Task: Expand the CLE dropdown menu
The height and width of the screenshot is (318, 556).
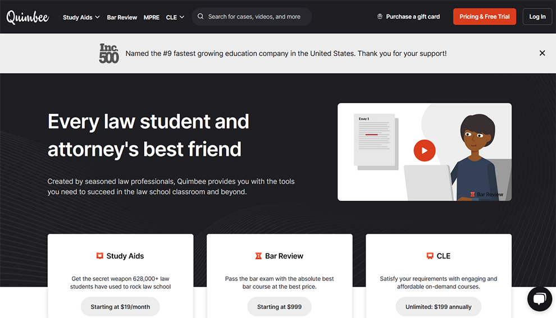Action: pyautogui.click(x=175, y=17)
